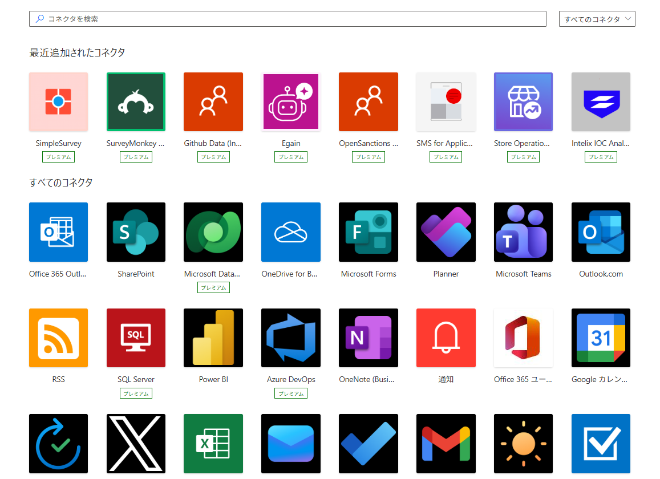The height and width of the screenshot is (479, 660).
Task: Select the Gmail connector icon
Action: (x=446, y=444)
